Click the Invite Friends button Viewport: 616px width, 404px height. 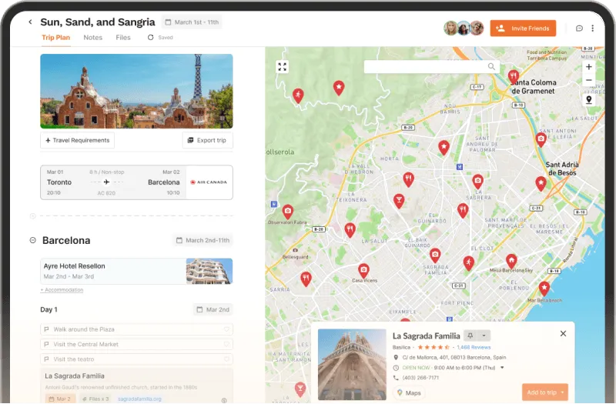coord(523,28)
